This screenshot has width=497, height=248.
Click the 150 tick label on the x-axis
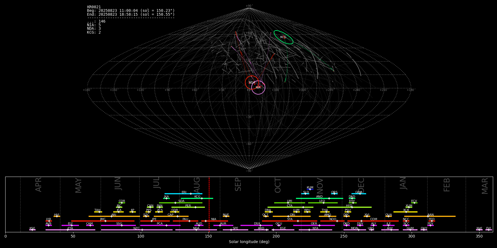pyautogui.click(x=208, y=236)
